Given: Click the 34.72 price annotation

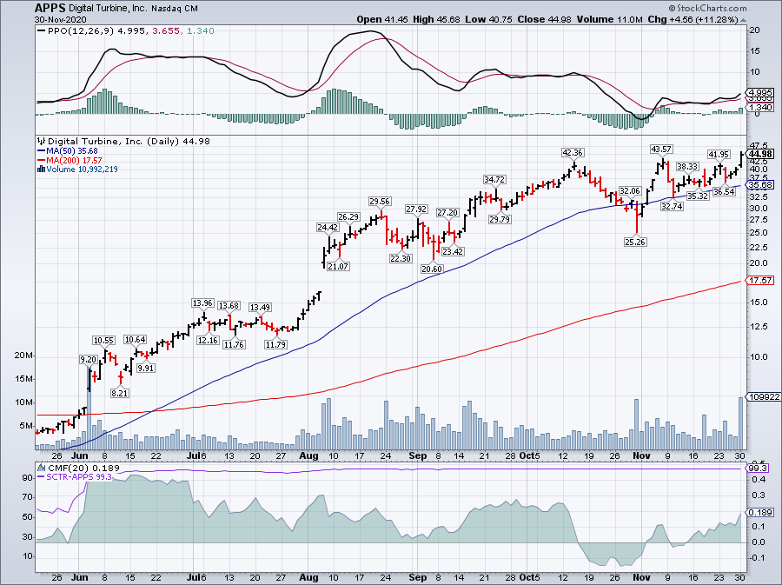Looking at the screenshot, I should click(494, 180).
